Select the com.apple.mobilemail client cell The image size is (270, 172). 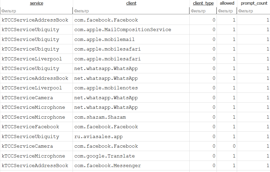tap(105, 39)
